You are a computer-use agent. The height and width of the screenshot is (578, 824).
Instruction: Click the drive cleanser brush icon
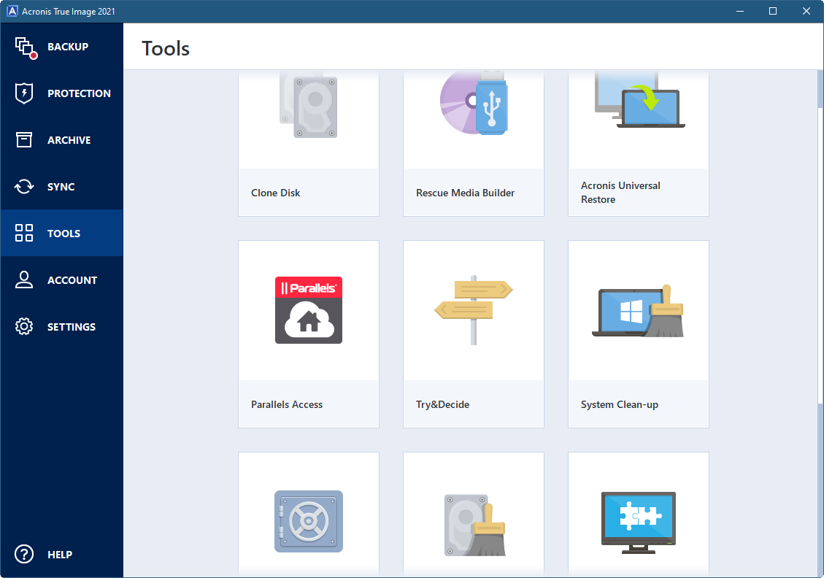click(x=475, y=525)
